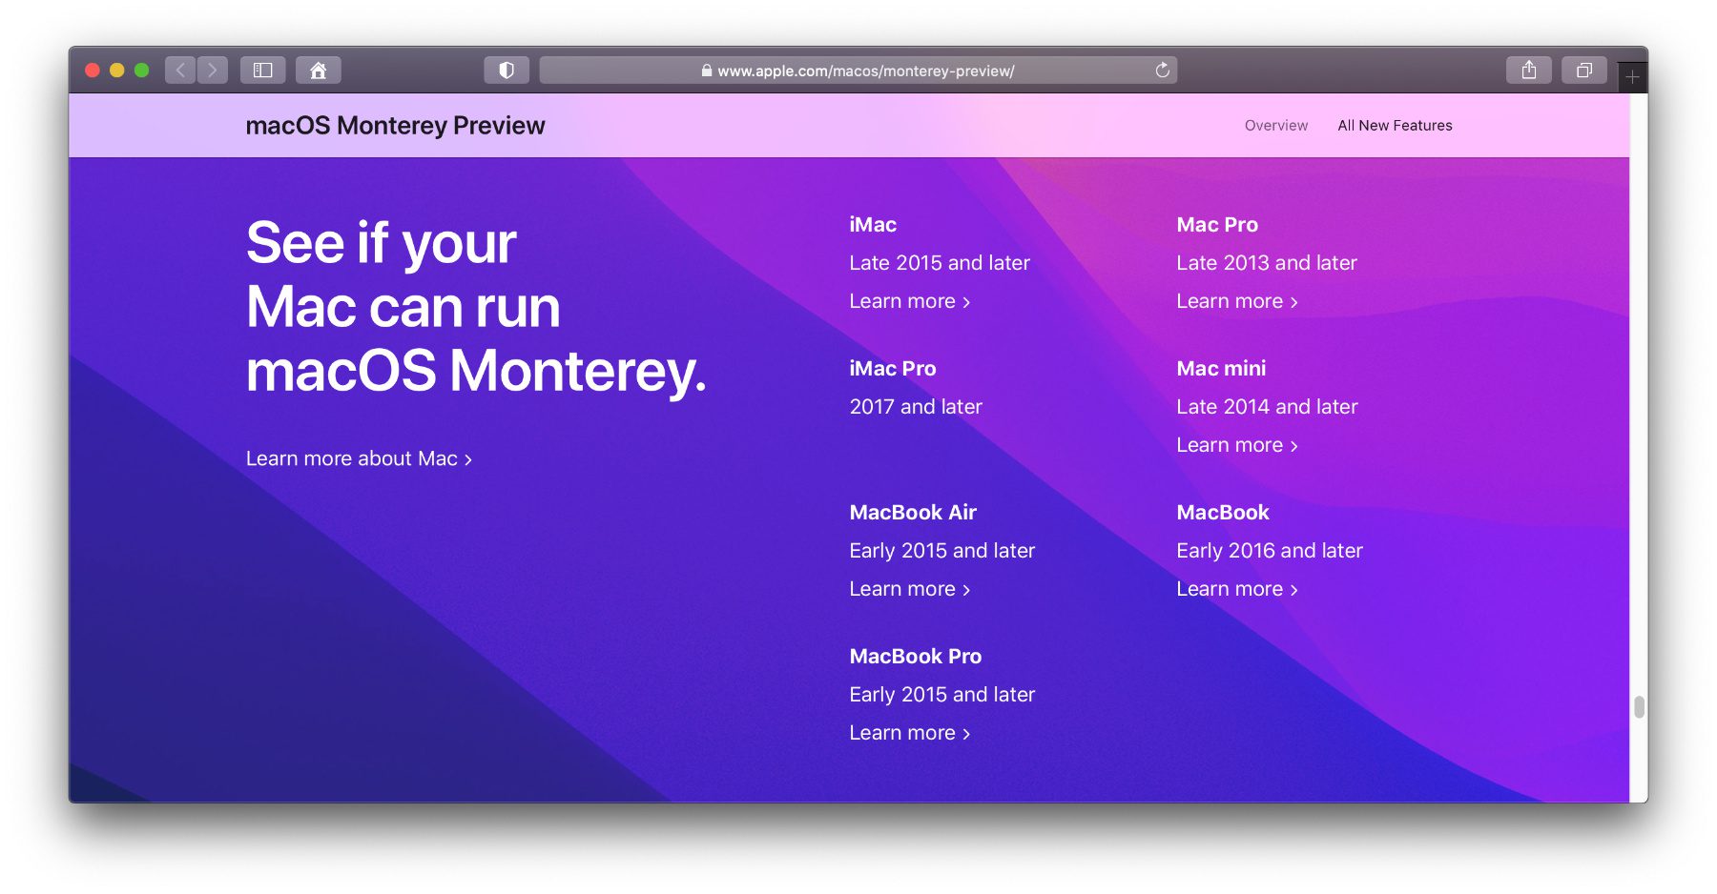Open Learn more under Early 2016 MacBook

pos(1237,589)
